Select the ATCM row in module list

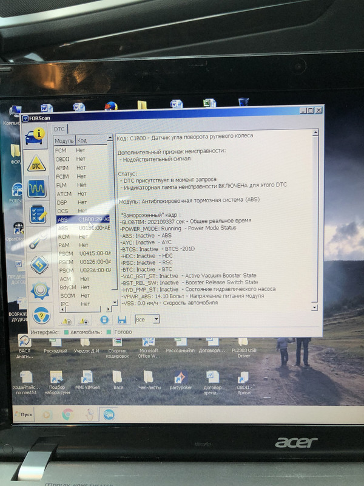(x=83, y=194)
